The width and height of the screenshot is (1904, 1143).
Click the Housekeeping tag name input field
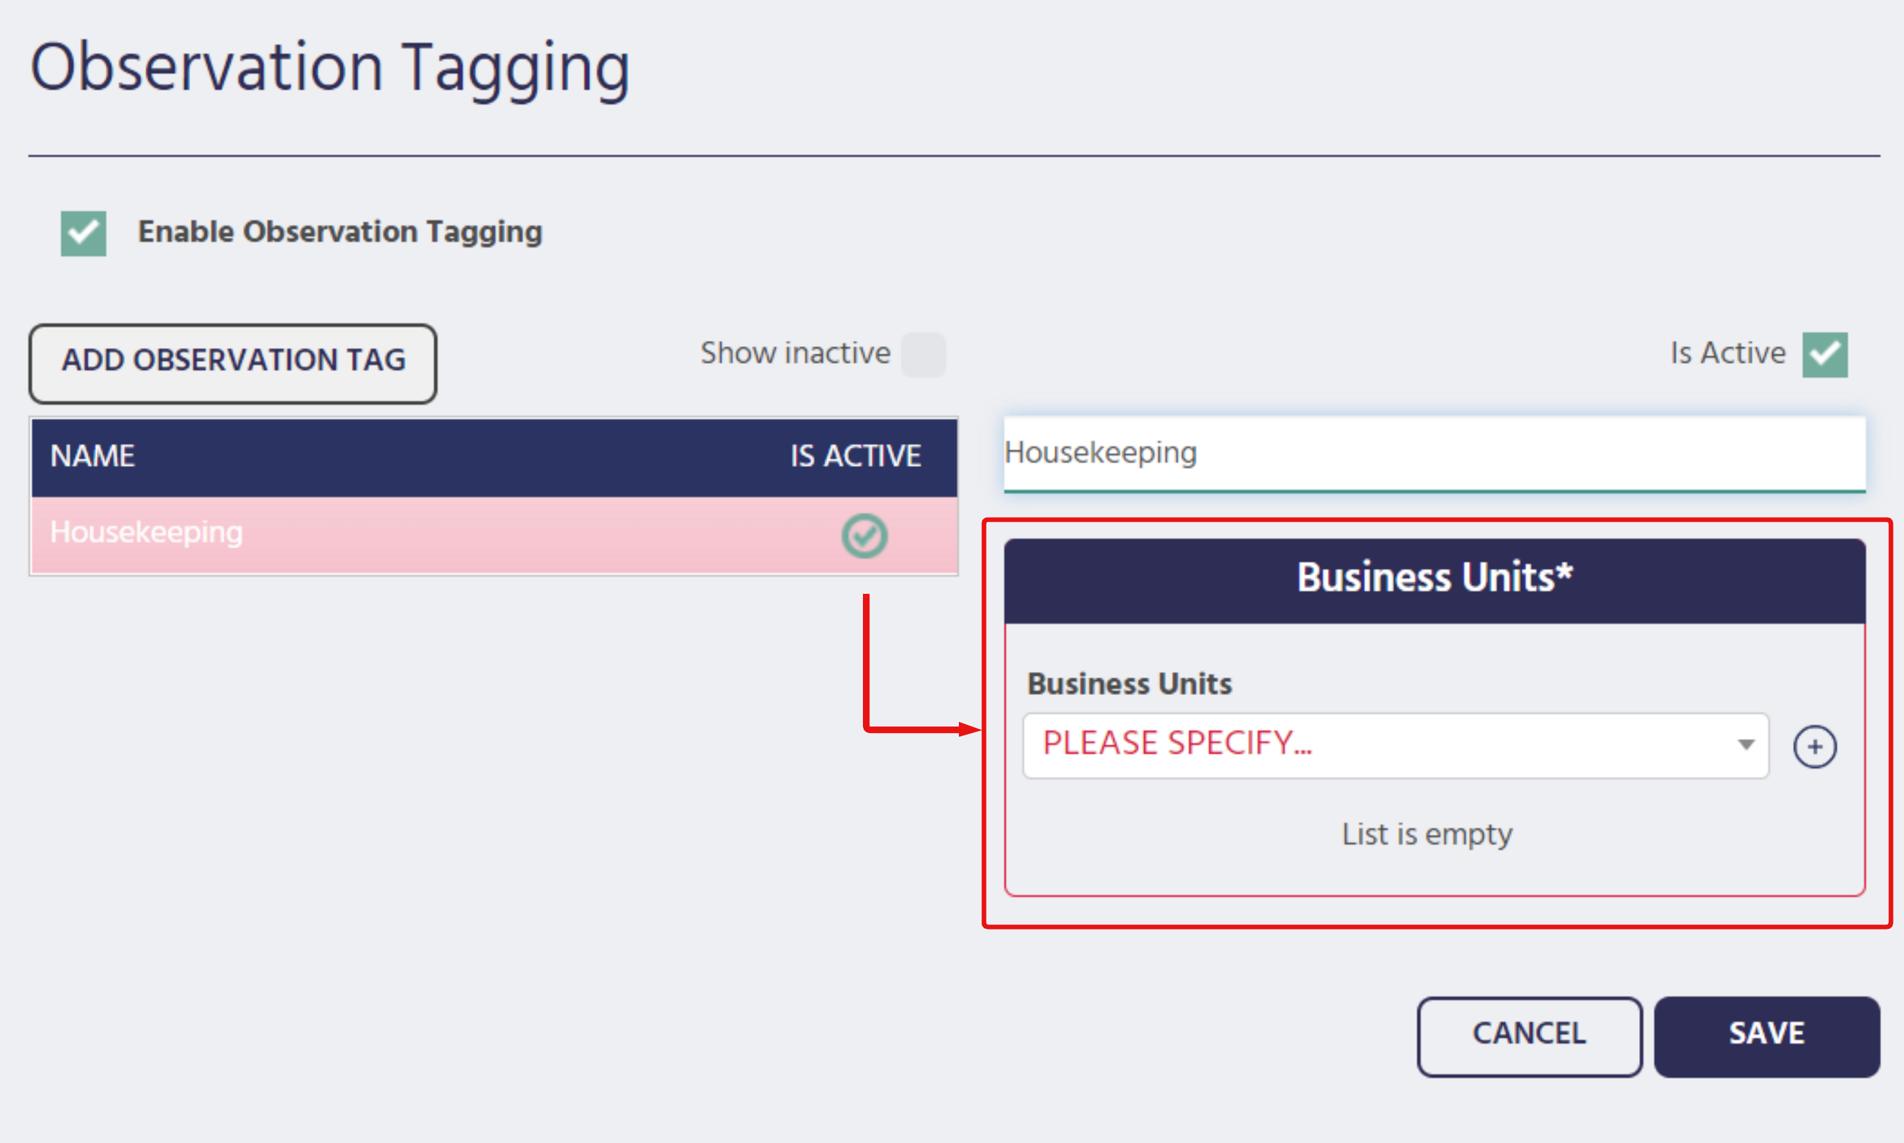coord(1434,454)
